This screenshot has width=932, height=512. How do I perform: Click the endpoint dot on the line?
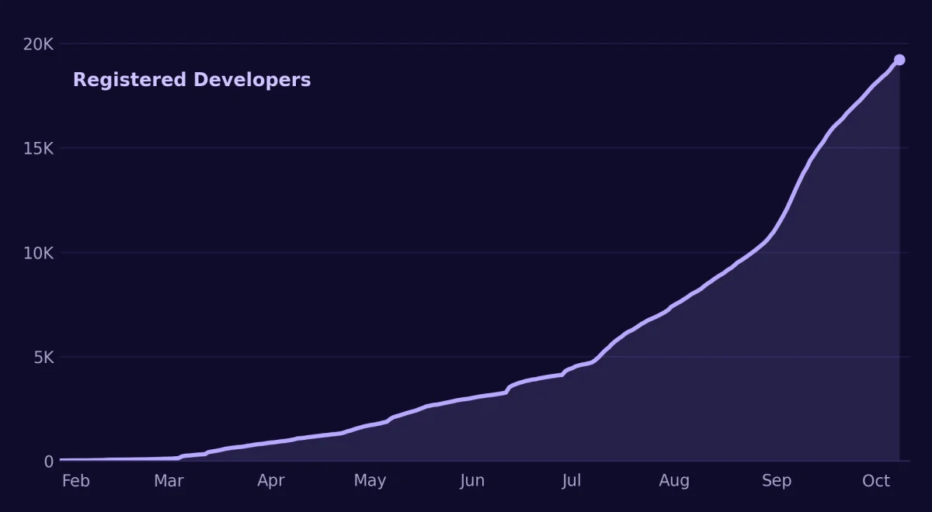pyautogui.click(x=899, y=60)
